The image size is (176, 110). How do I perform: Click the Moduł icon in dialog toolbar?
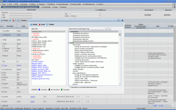(x=47, y=24)
